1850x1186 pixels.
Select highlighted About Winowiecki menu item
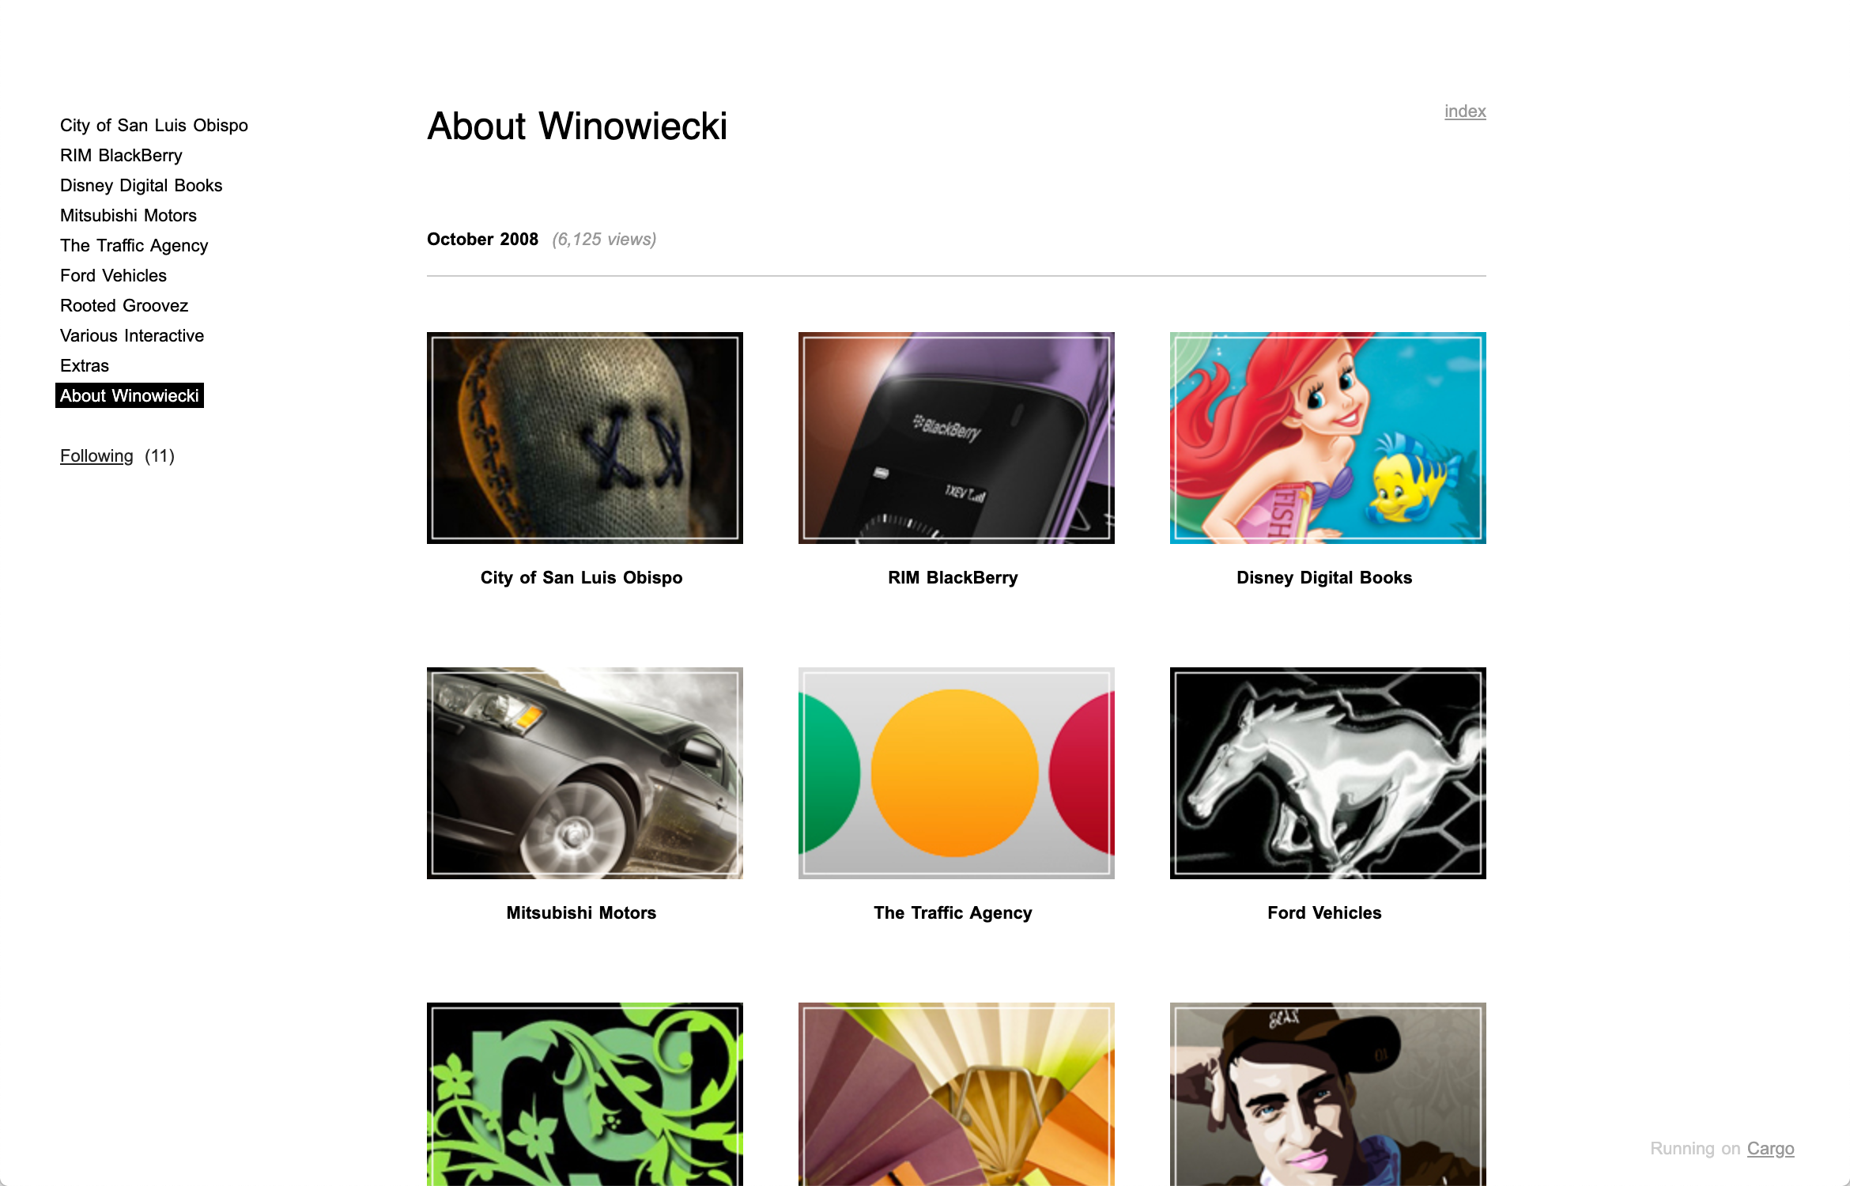tap(130, 395)
